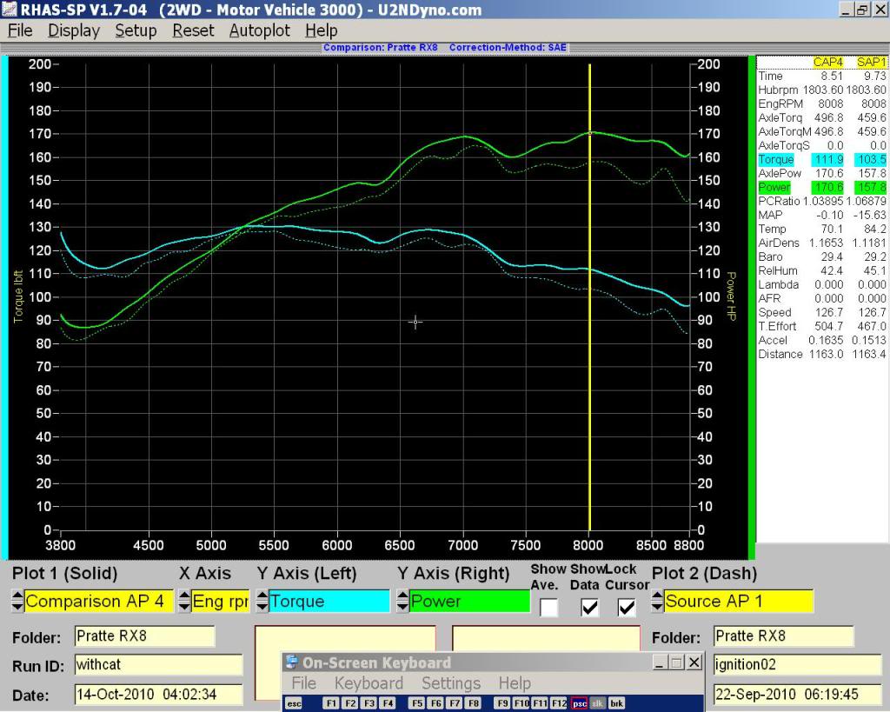Change Plot 2 selector Source AP 1
Viewport: 890px width, 712px height.
coord(738,602)
